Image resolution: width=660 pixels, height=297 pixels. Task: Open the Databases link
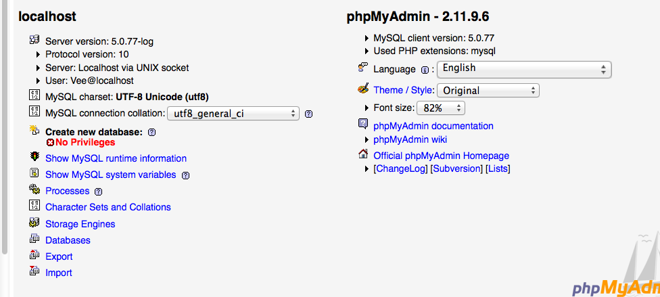click(x=68, y=240)
